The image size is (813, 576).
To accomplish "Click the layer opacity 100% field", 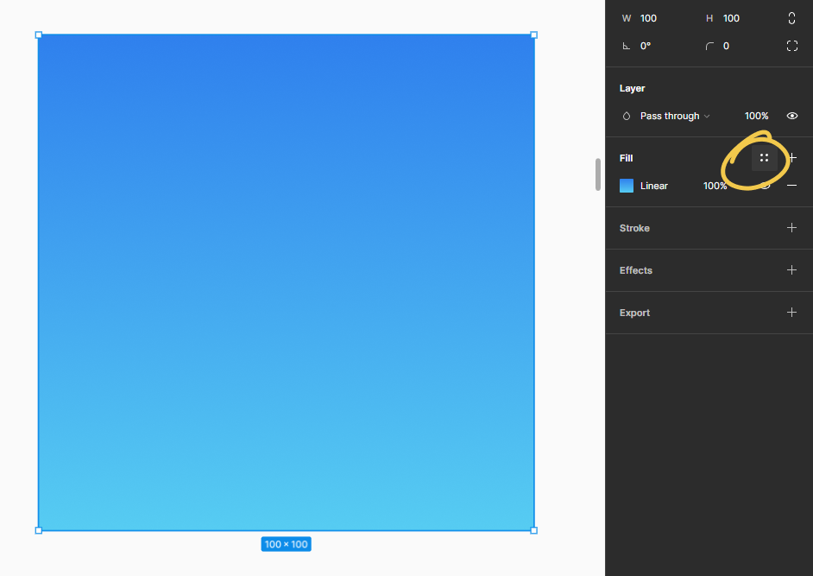I will (756, 116).
